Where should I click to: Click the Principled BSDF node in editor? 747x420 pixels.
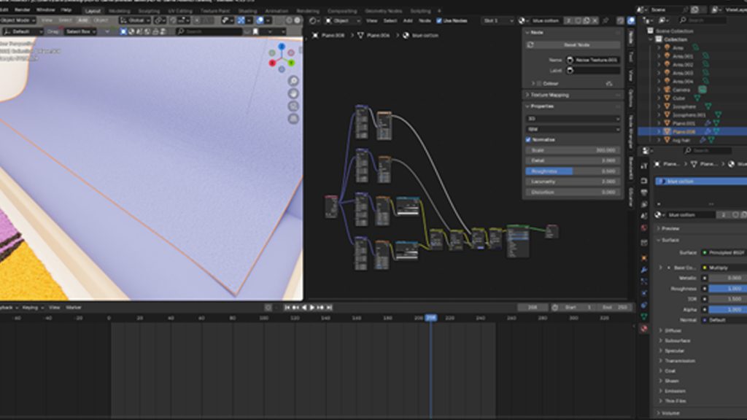518,240
